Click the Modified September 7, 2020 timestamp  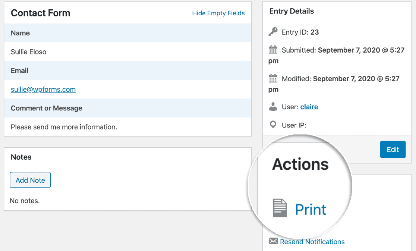[334, 84]
